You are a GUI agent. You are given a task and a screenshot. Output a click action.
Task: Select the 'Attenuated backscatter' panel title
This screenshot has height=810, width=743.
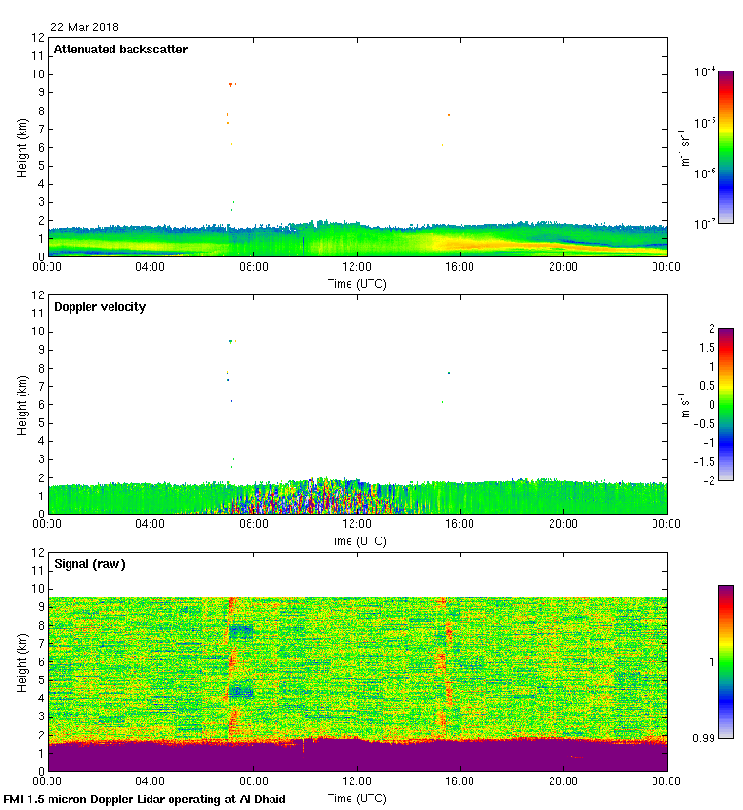coord(120,50)
